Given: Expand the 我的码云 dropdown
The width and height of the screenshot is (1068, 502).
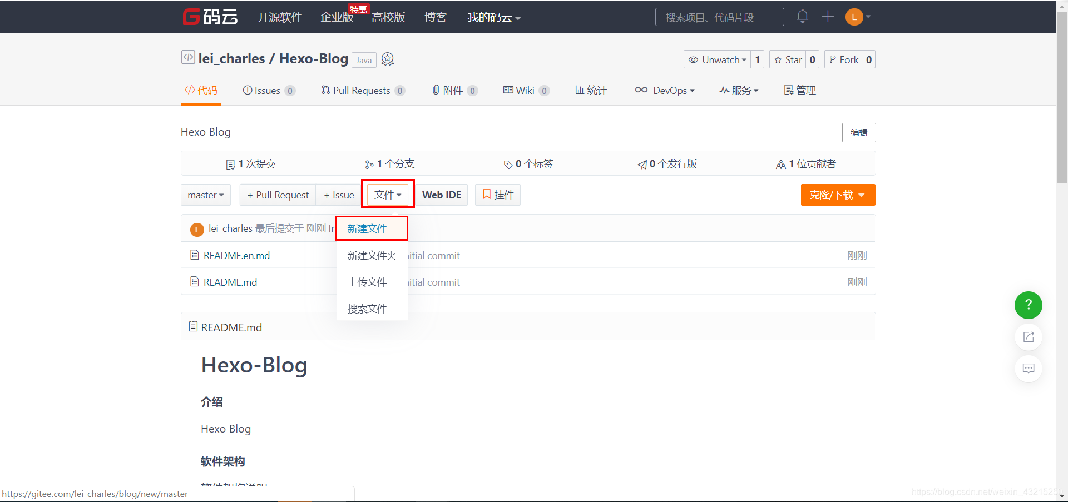Looking at the screenshot, I should point(494,17).
